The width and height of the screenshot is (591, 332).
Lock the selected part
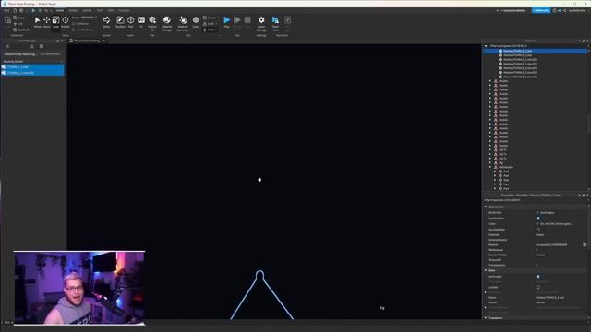(210, 24)
